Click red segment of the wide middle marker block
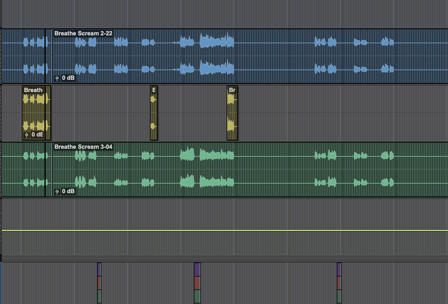The height and width of the screenshot is (304, 448). (197, 283)
